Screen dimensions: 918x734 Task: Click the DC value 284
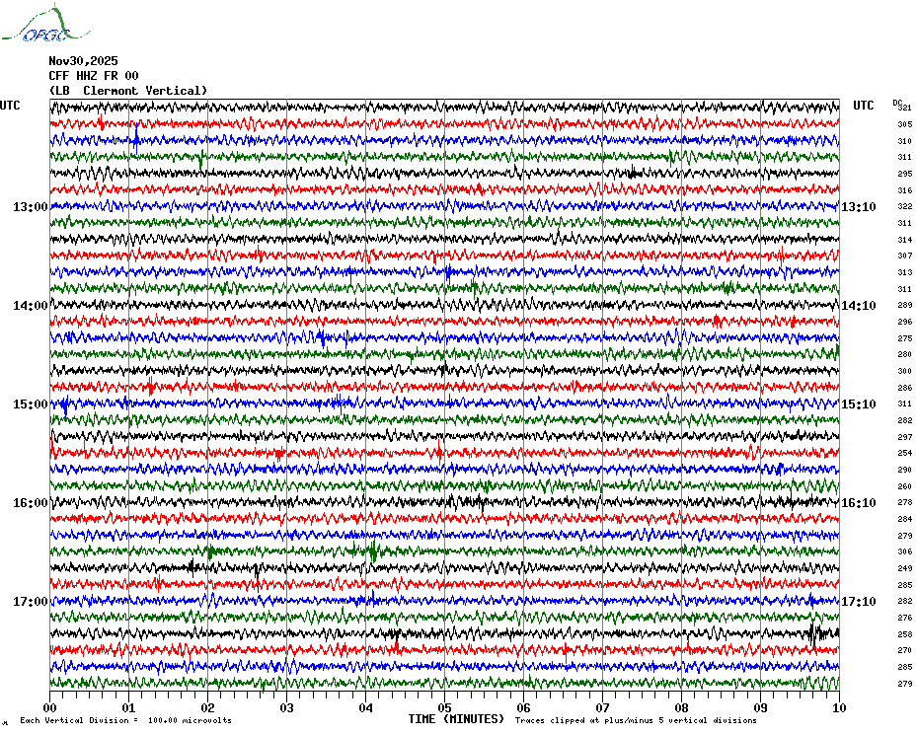(905, 519)
